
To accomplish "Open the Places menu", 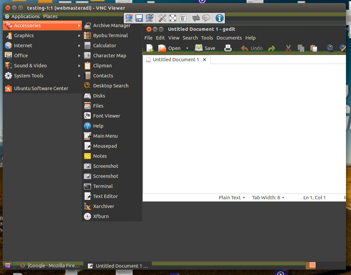I will pyautogui.click(x=50, y=16).
